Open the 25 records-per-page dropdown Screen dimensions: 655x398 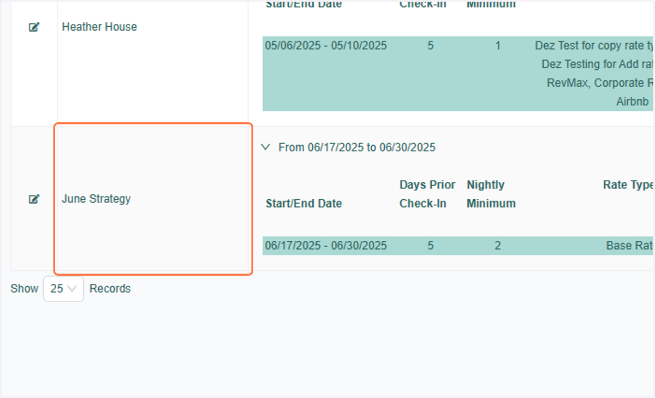[x=63, y=289]
